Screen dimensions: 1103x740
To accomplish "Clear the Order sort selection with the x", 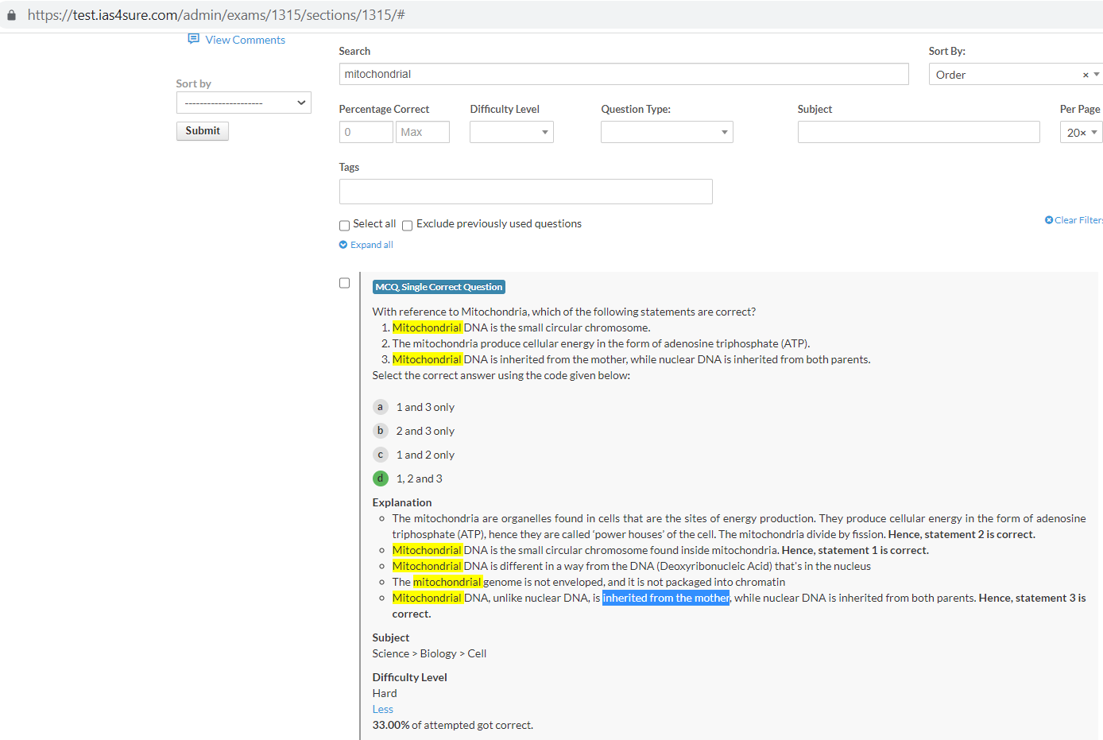I will (1086, 75).
